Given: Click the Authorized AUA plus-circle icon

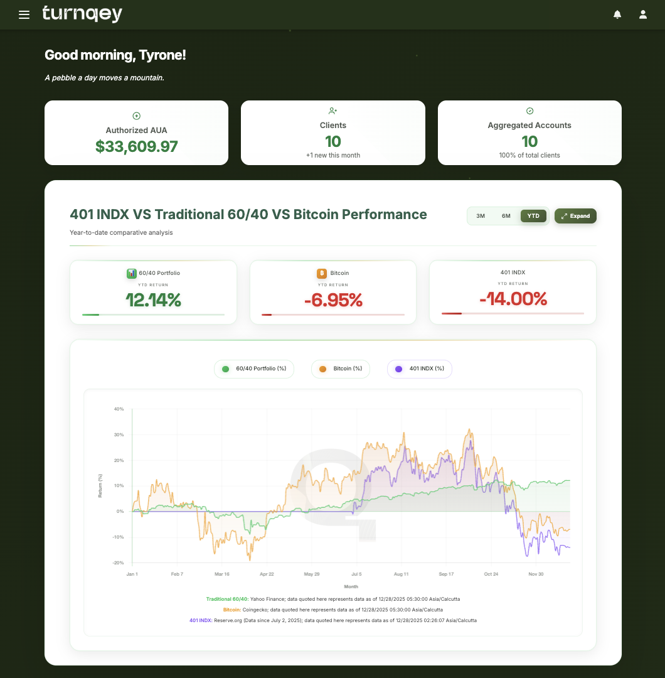Looking at the screenshot, I should tap(136, 116).
